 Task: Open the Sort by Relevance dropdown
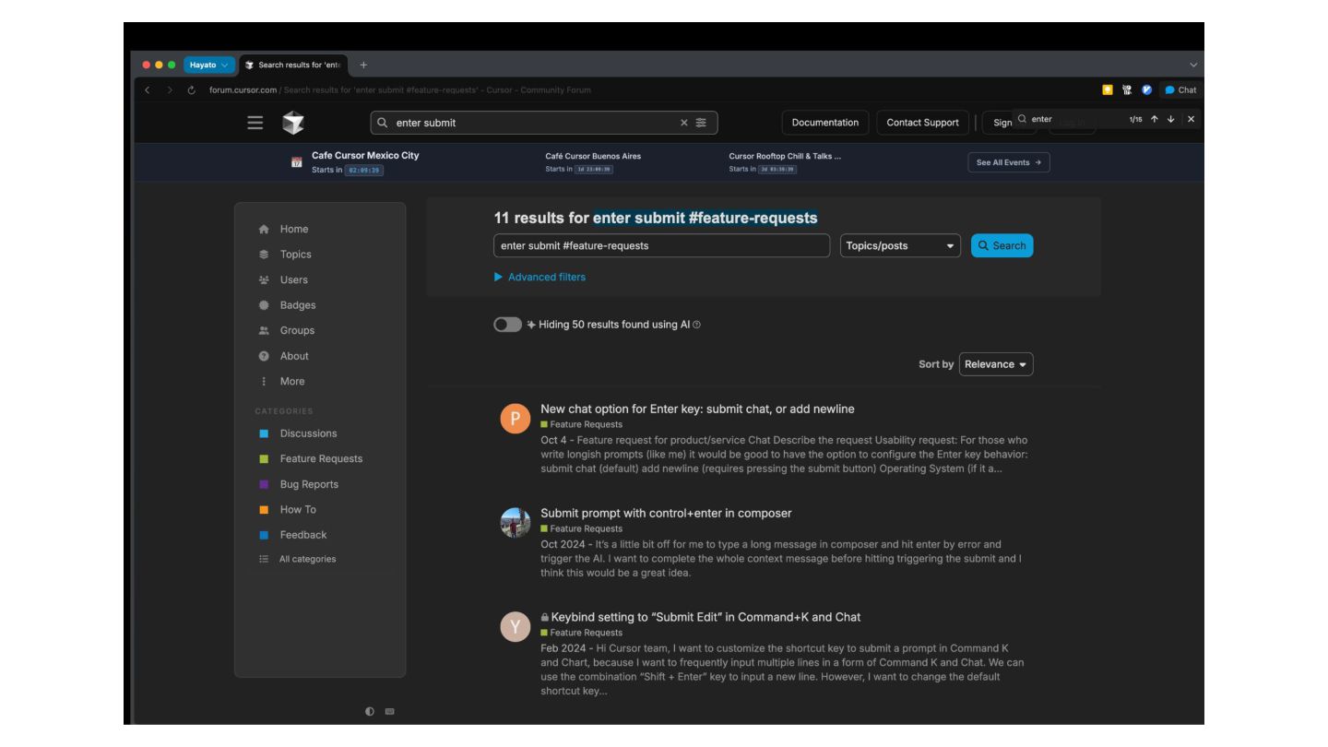(x=996, y=364)
